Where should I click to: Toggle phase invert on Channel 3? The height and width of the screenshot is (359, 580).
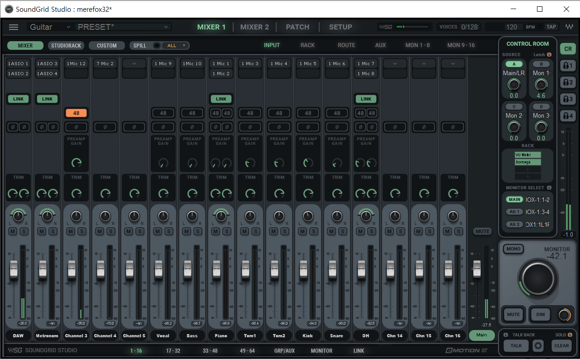coord(76,127)
